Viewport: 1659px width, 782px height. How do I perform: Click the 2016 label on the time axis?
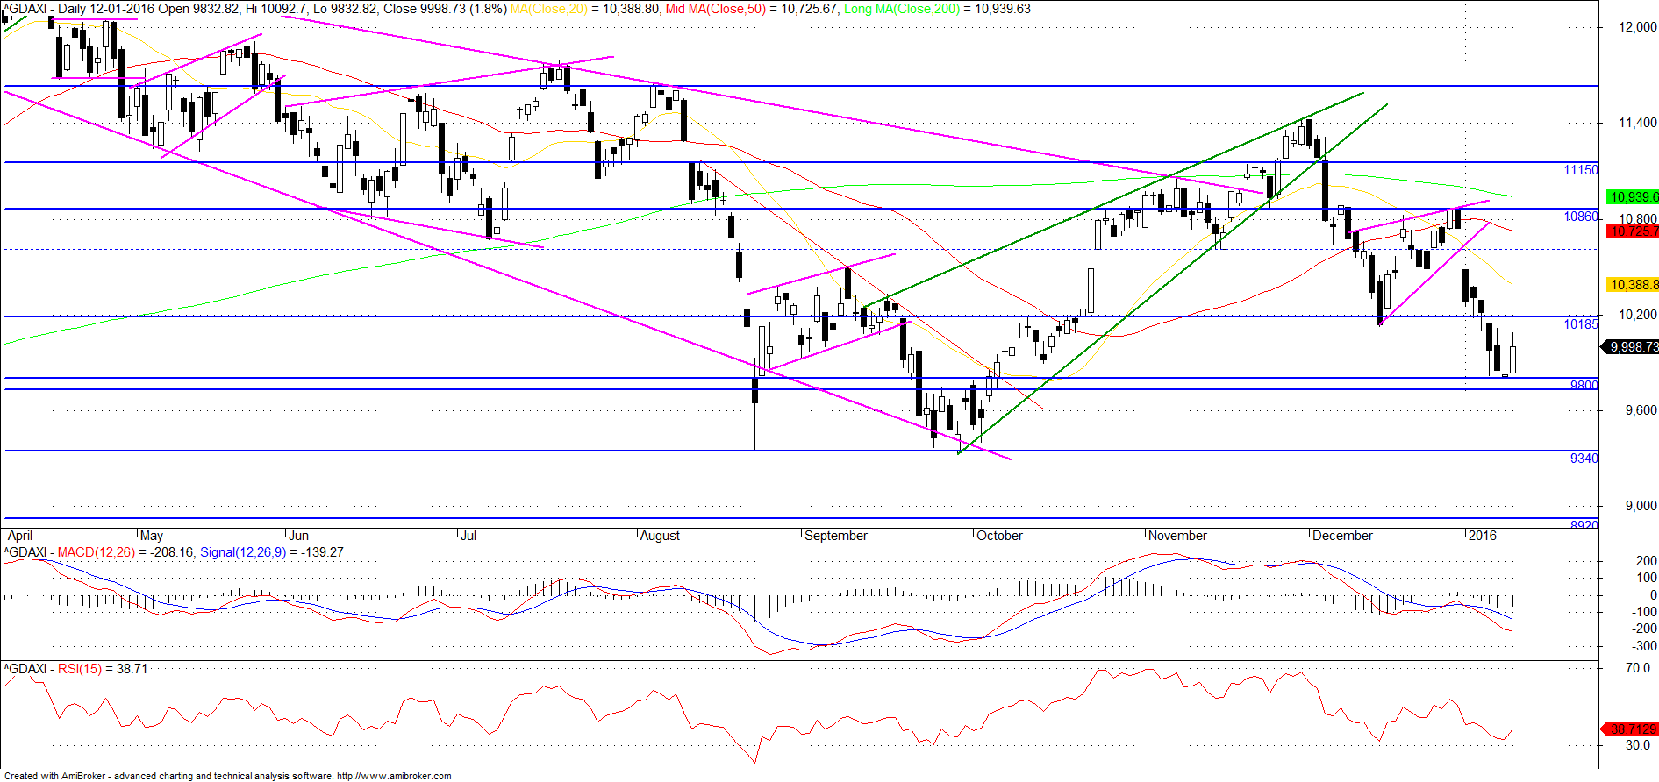tap(1483, 536)
